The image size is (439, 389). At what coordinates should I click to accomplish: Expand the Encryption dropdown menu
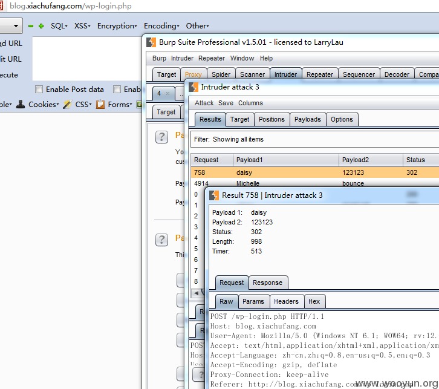pyautogui.click(x=117, y=26)
